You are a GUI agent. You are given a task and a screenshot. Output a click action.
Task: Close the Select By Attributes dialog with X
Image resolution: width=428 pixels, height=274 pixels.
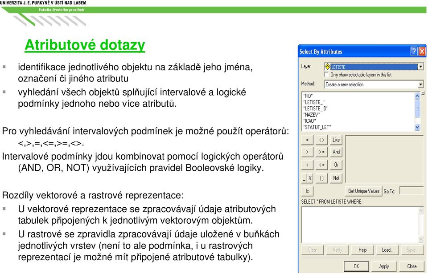click(422, 51)
